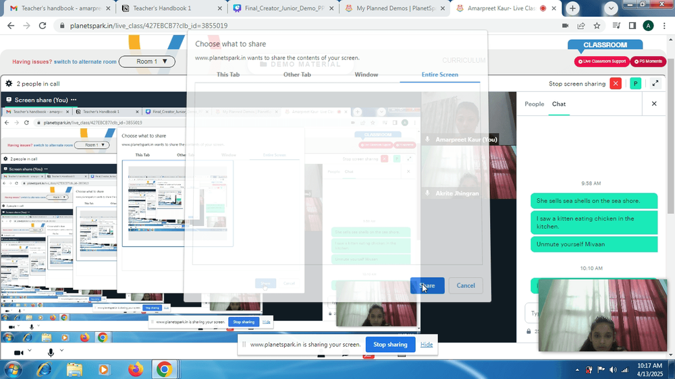This screenshot has width=675, height=379.
Task: Close the My Planned Demos tab
Action: (443, 8)
